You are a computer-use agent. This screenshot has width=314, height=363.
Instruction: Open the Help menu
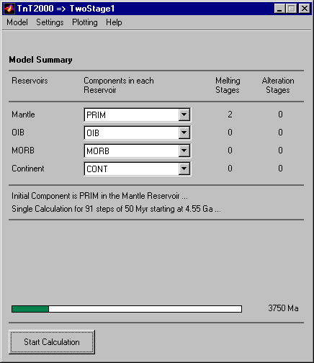pyautogui.click(x=114, y=22)
